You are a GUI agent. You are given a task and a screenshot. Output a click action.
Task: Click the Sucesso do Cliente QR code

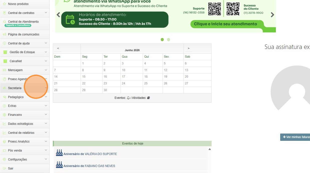coord(233,9)
